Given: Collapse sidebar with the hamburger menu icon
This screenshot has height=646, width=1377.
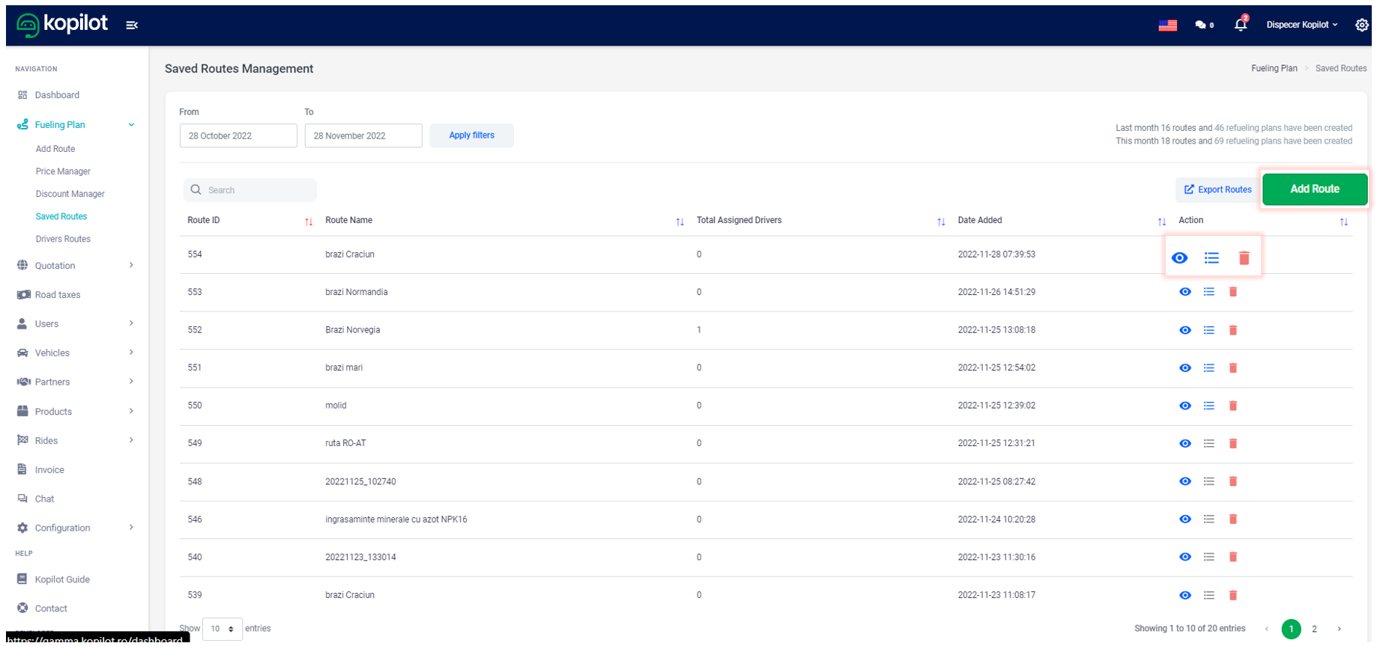Looking at the screenshot, I should 132,25.
